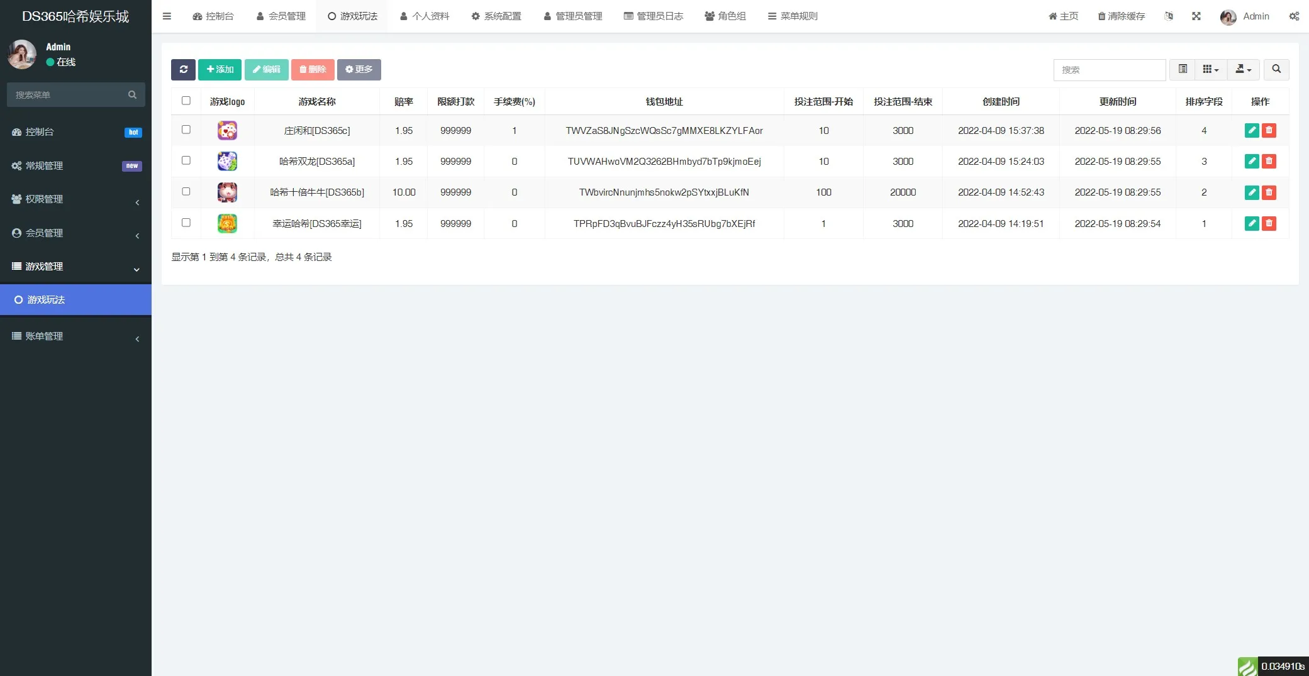Click the magnifier advanced search button
This screenshot has height=676, width=1309.
1276,69
